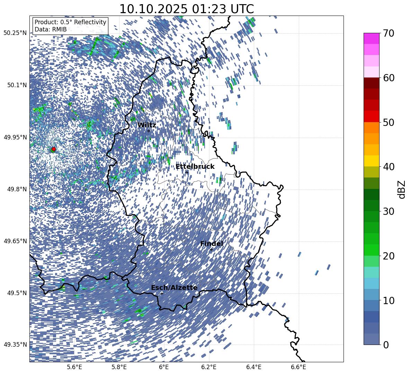
Task: Click the bright red colorbar segment below 50
Action: pos(372,117)
